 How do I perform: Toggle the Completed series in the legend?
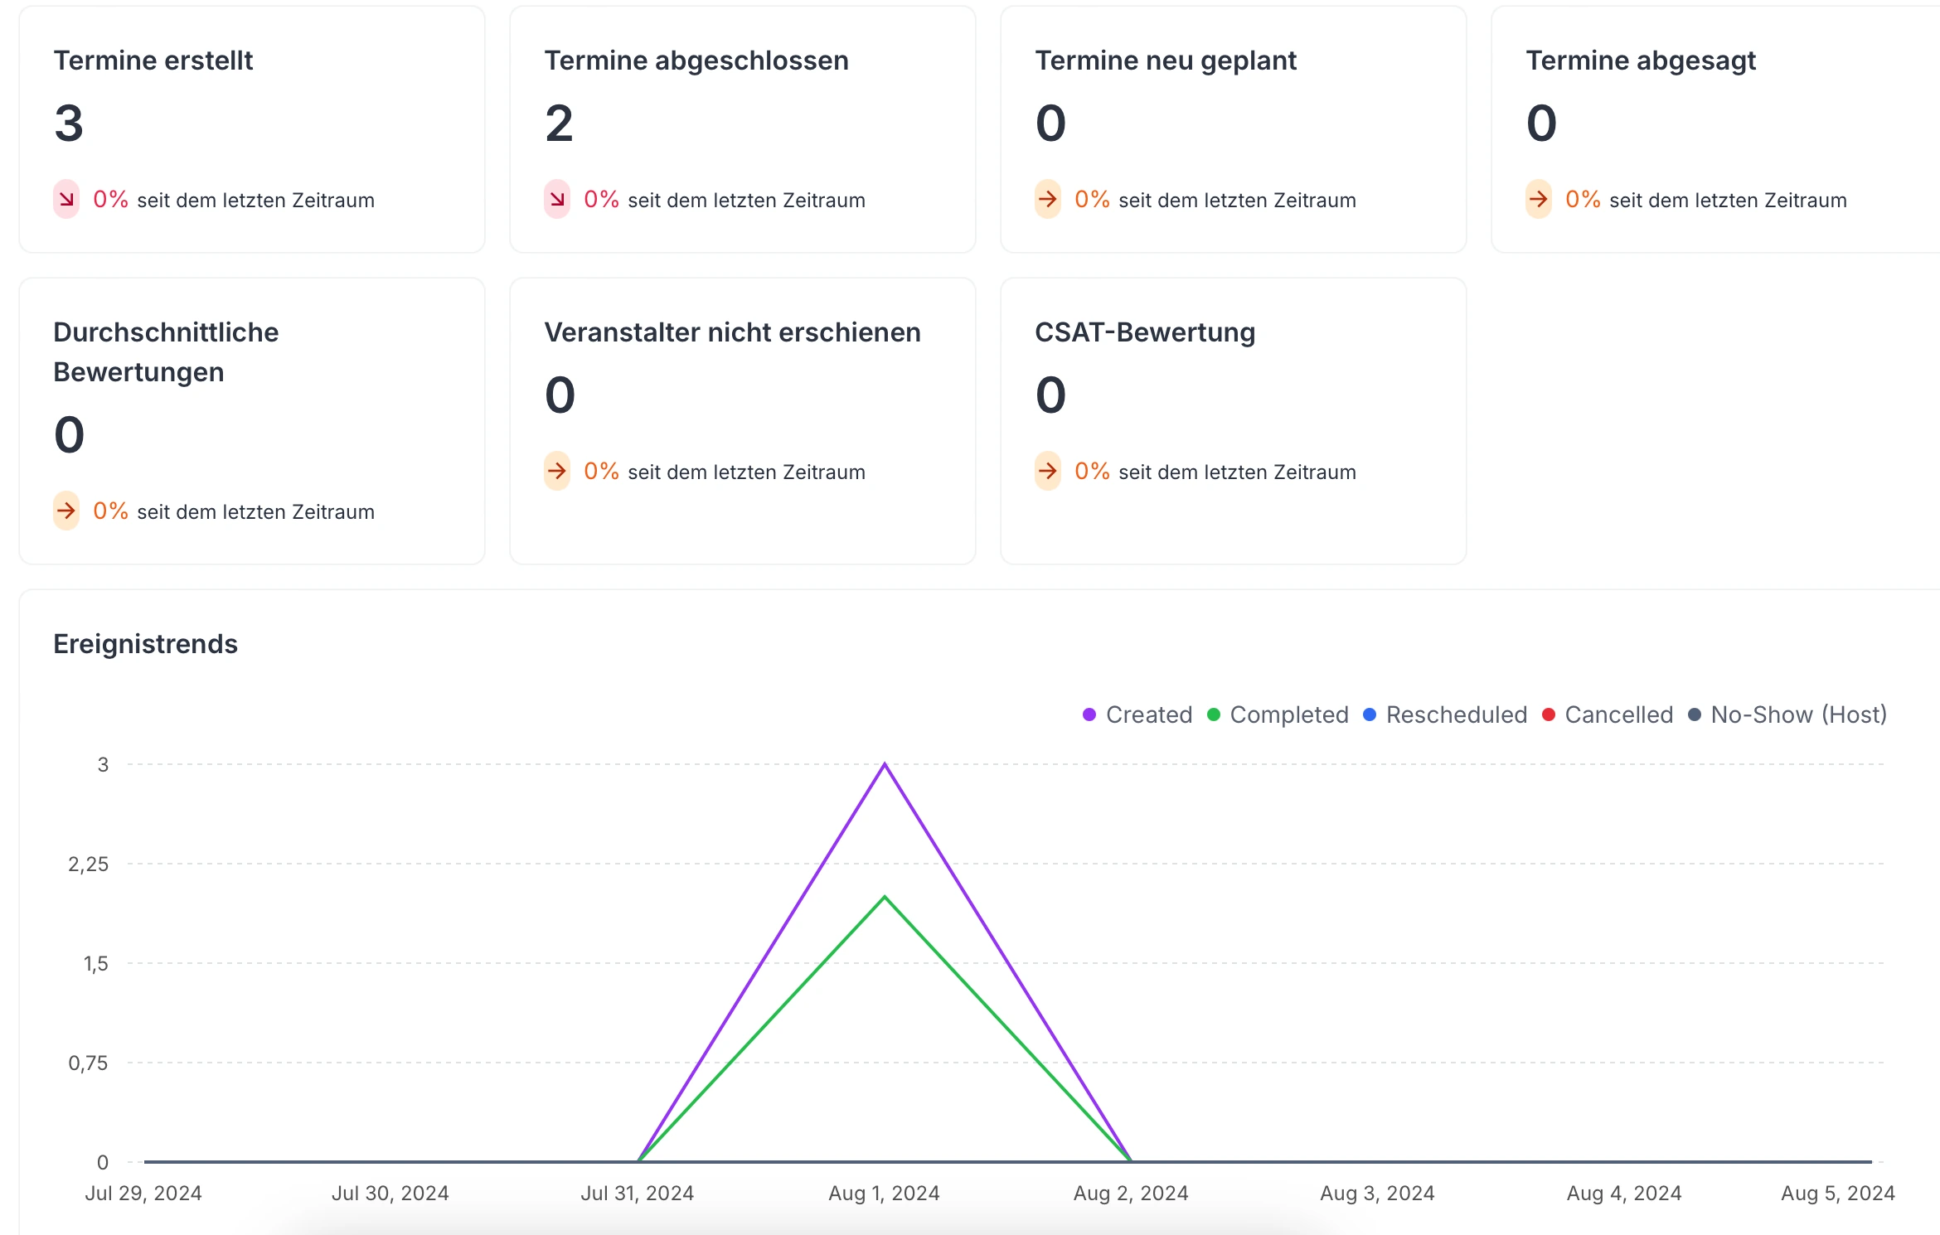pos(1288,714)
